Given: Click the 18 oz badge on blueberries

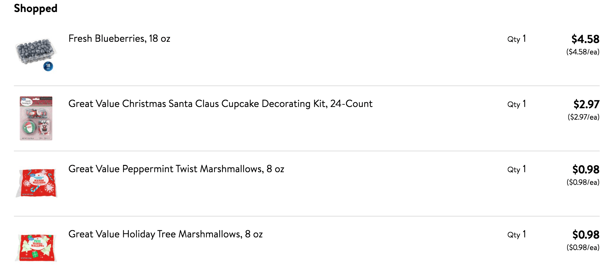Looking at the screenshot, I should [x=48, y=66].
